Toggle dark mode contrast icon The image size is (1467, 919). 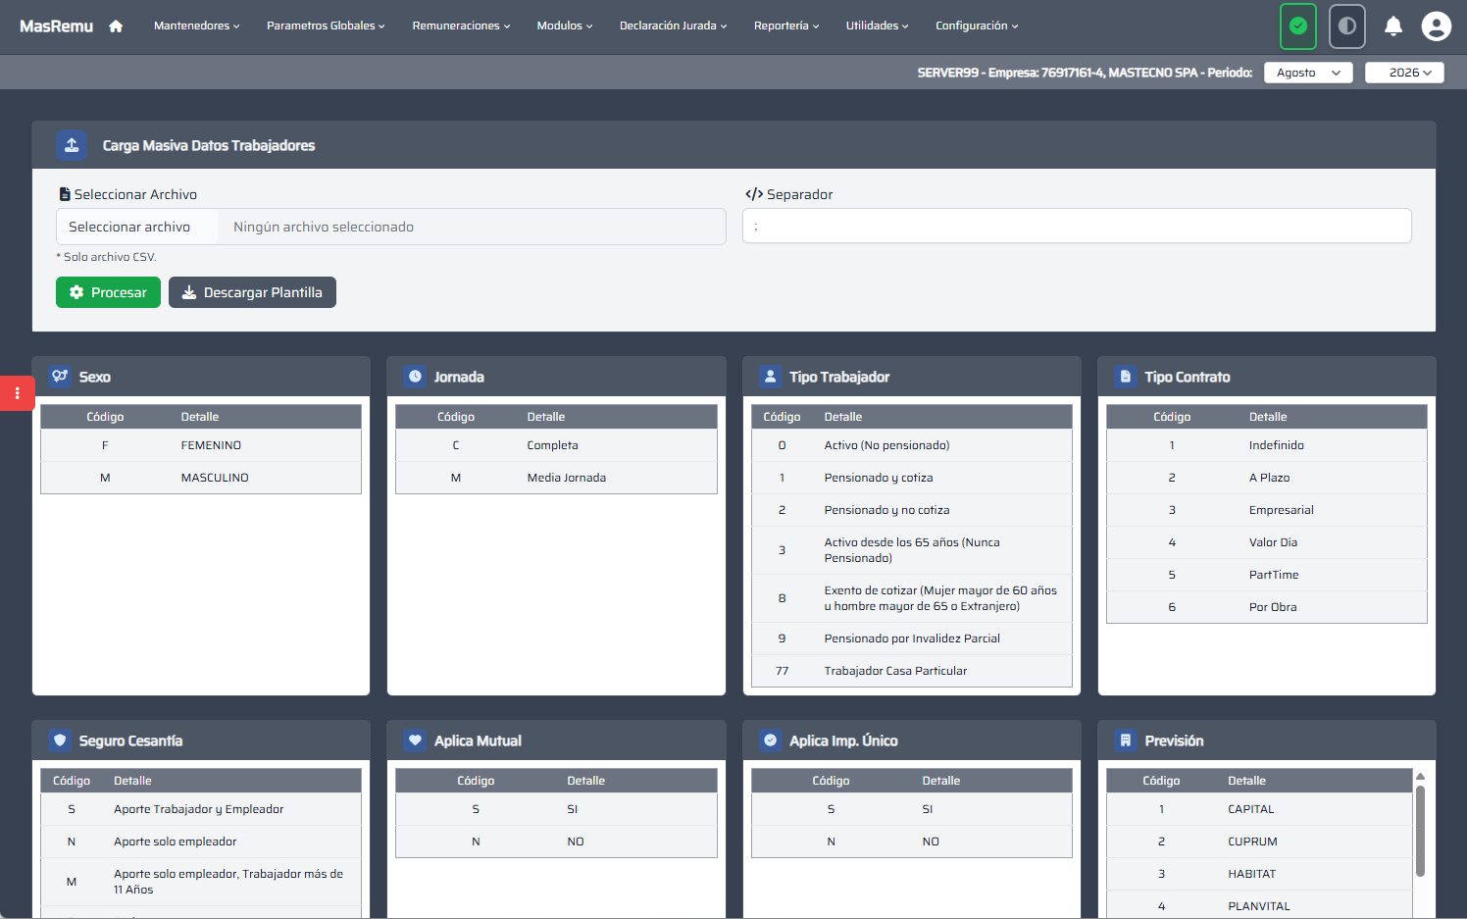1347,26
